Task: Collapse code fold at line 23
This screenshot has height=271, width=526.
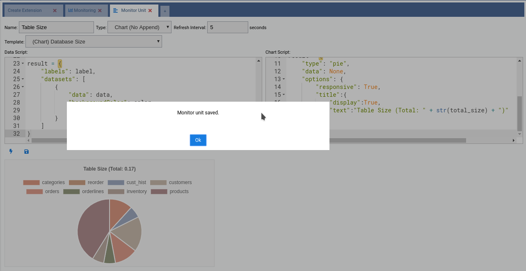Action: point(23,64)
